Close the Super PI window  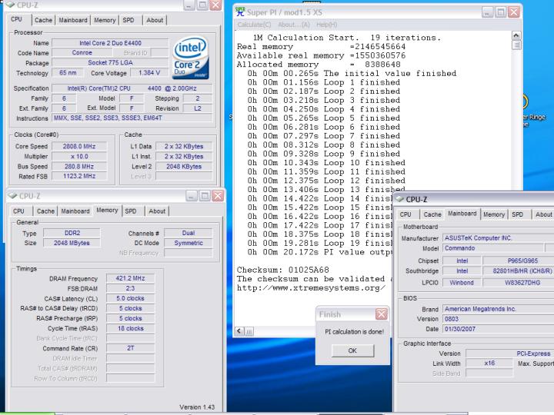(x=514, y=12)
